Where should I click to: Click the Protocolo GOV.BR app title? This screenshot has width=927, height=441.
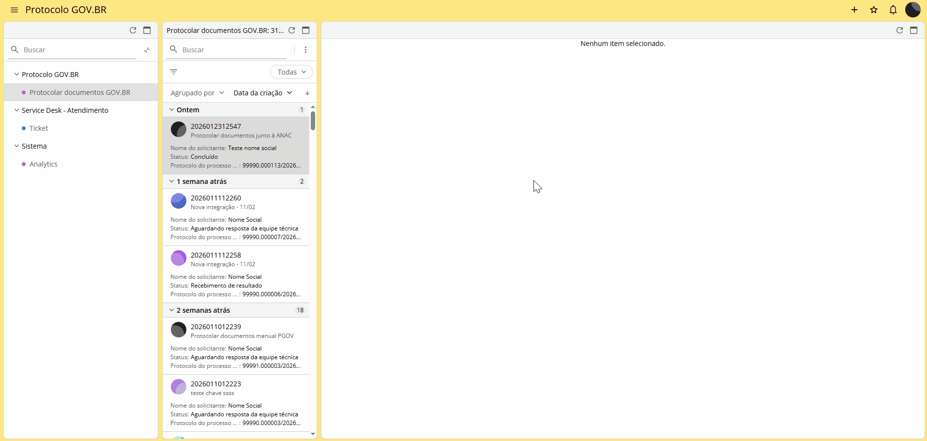pyautogui.click(x=66, y=10)
